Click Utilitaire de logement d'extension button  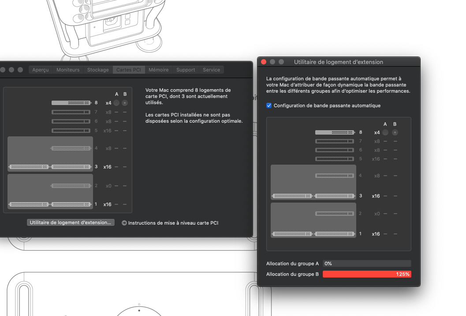coord(71,222)
